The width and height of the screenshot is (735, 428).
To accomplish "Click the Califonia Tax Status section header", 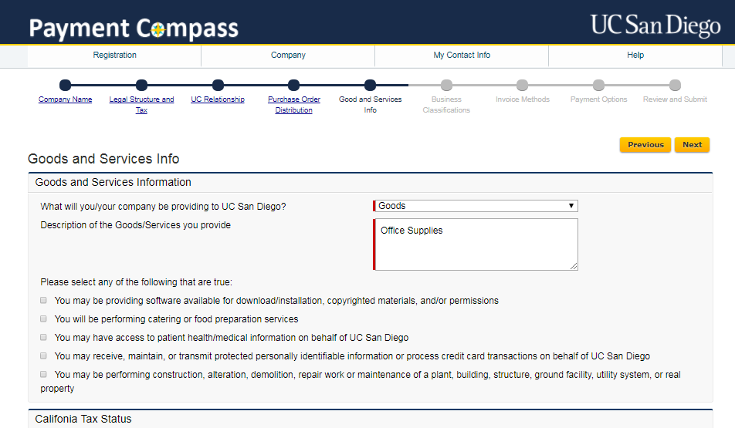I will click(x=83, y=419).
